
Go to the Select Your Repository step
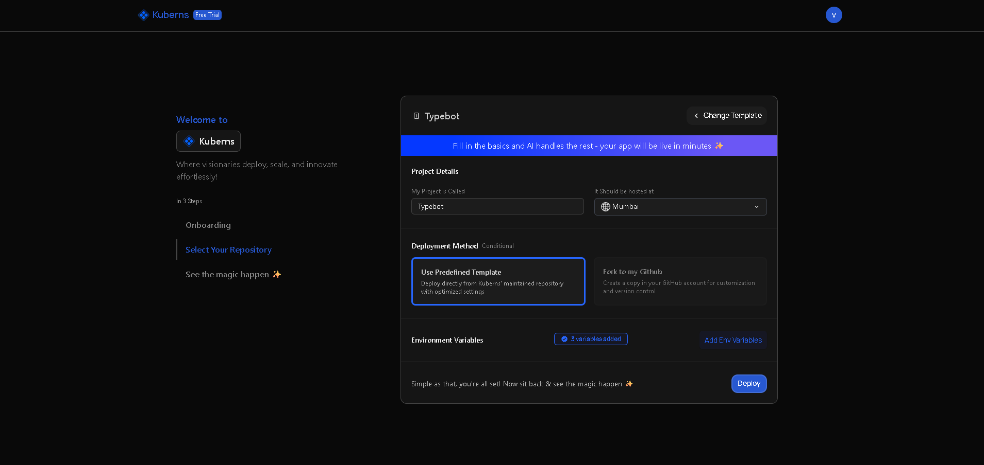(x=228, y=249)
